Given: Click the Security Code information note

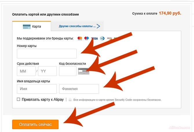Looking at the screenshot, I should (x=117, y=100).
